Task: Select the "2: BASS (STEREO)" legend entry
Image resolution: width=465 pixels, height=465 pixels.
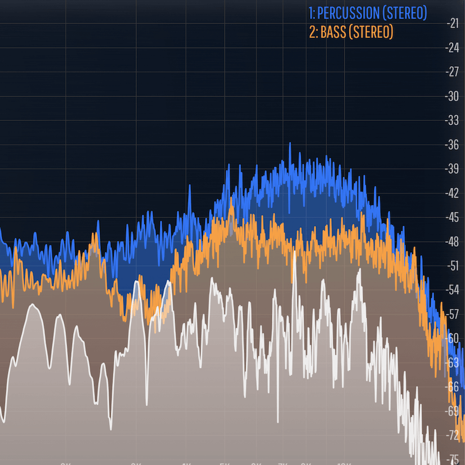Action: 351,32
